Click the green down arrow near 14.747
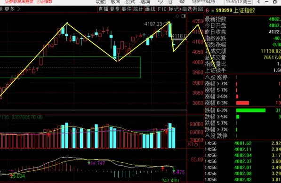The image size is (281, 183). point(89,162)
